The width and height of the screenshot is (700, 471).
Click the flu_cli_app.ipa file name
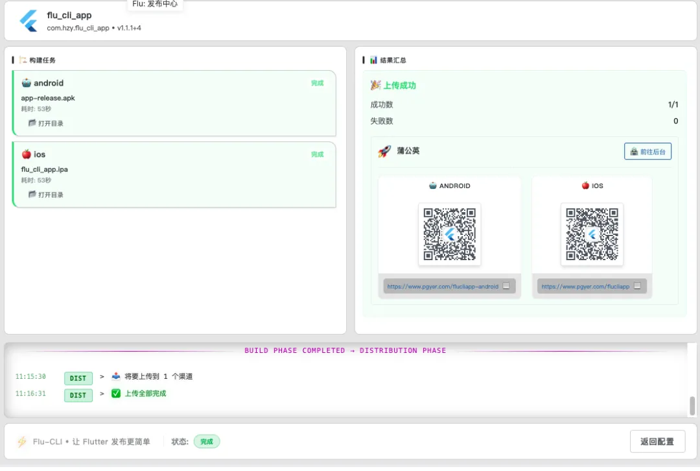(x=44, y=169)
